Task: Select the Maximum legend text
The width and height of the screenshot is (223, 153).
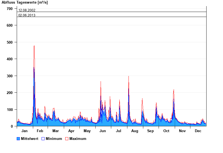Action: coord(78,139)
